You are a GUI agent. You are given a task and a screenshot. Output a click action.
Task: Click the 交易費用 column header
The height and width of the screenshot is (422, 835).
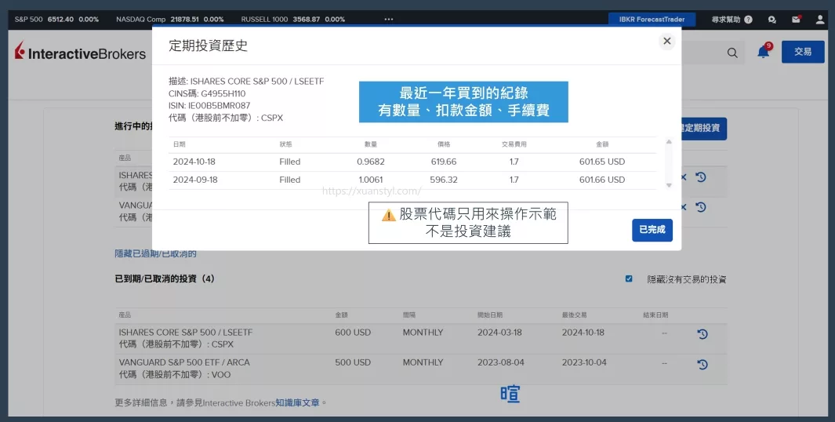tap(514, 144)
